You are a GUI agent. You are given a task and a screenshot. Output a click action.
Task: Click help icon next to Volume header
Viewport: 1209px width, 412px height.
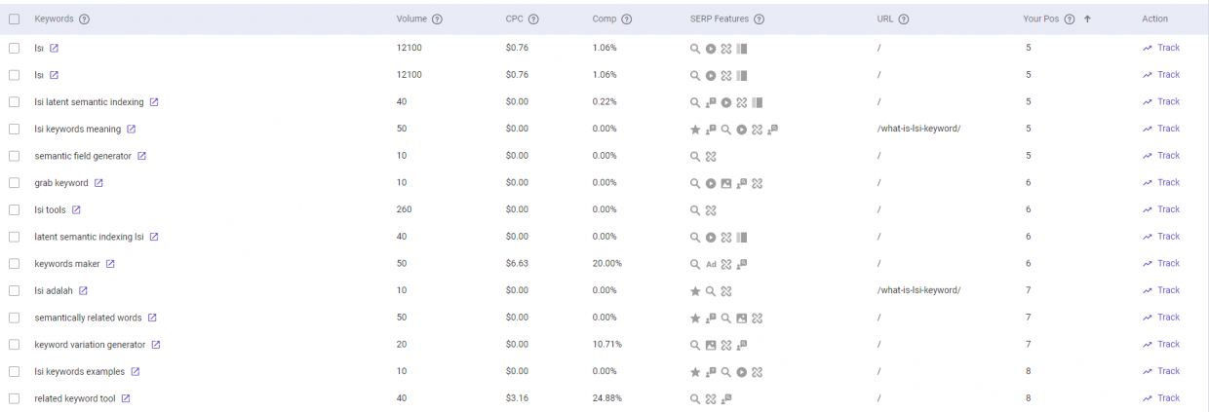[x=437, y=19]
